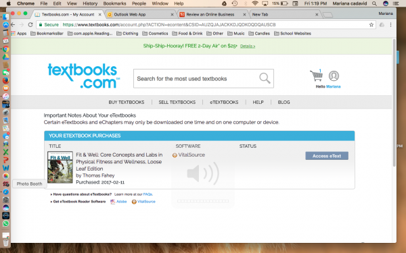This screenshot has width=406, height=253.
Task: Open Notification Center icon in menu bar
Action: (x=396, y=3)
